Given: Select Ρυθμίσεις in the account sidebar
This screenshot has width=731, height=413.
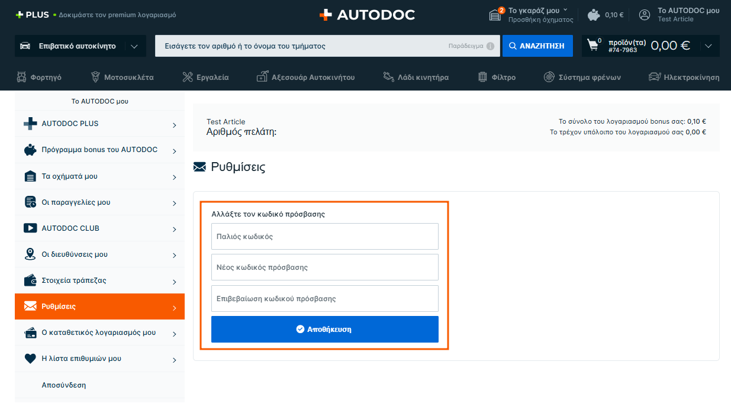Looking at the screenshot, I should pyautogui.click(x=99, y=306).
